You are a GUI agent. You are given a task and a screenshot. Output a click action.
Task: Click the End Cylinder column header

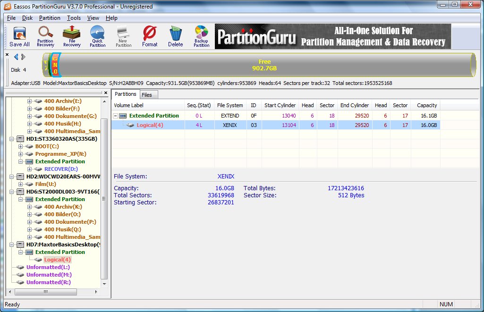[355, 105]
